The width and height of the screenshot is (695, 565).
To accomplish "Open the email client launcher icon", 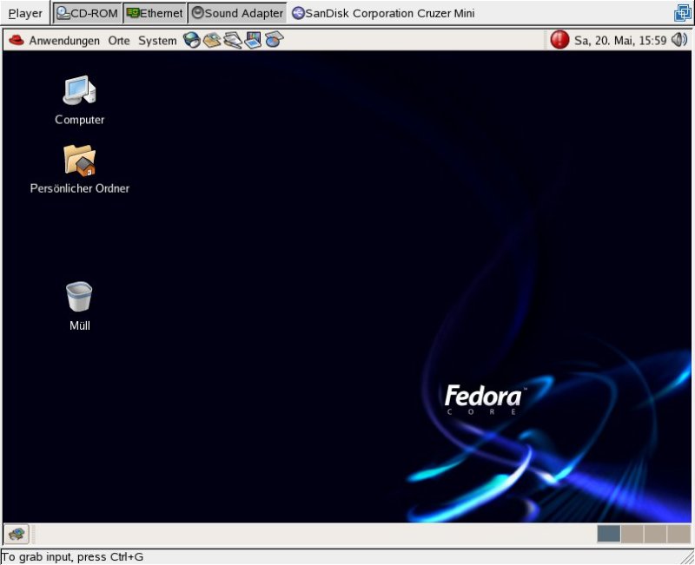I will coord(212,40).
